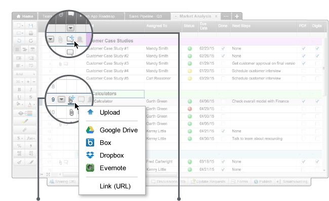Open the fill color bucket dropdown
329x201 pixels.
(20, 104)
